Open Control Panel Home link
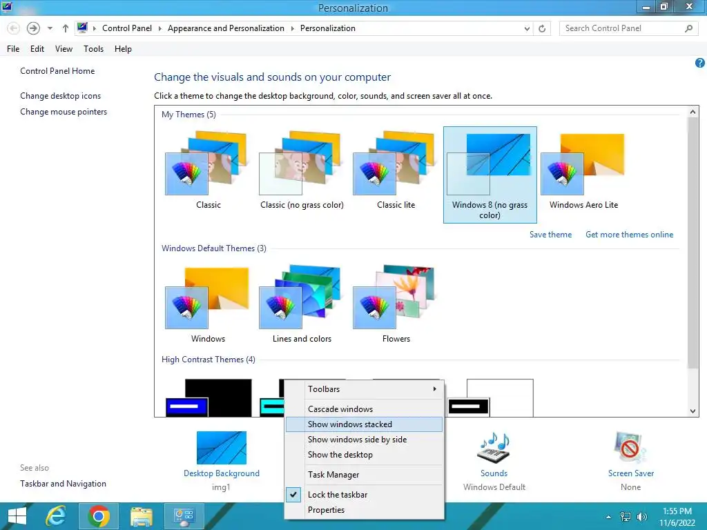This screenshot has height=530, width=707. click(x=57, y=71)
